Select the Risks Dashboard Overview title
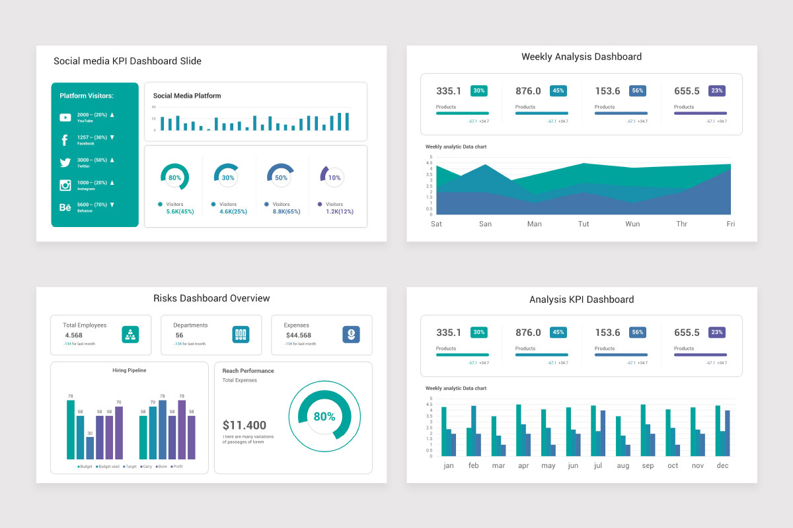Viewport: 793px width, 528px height. click(211, 298)
